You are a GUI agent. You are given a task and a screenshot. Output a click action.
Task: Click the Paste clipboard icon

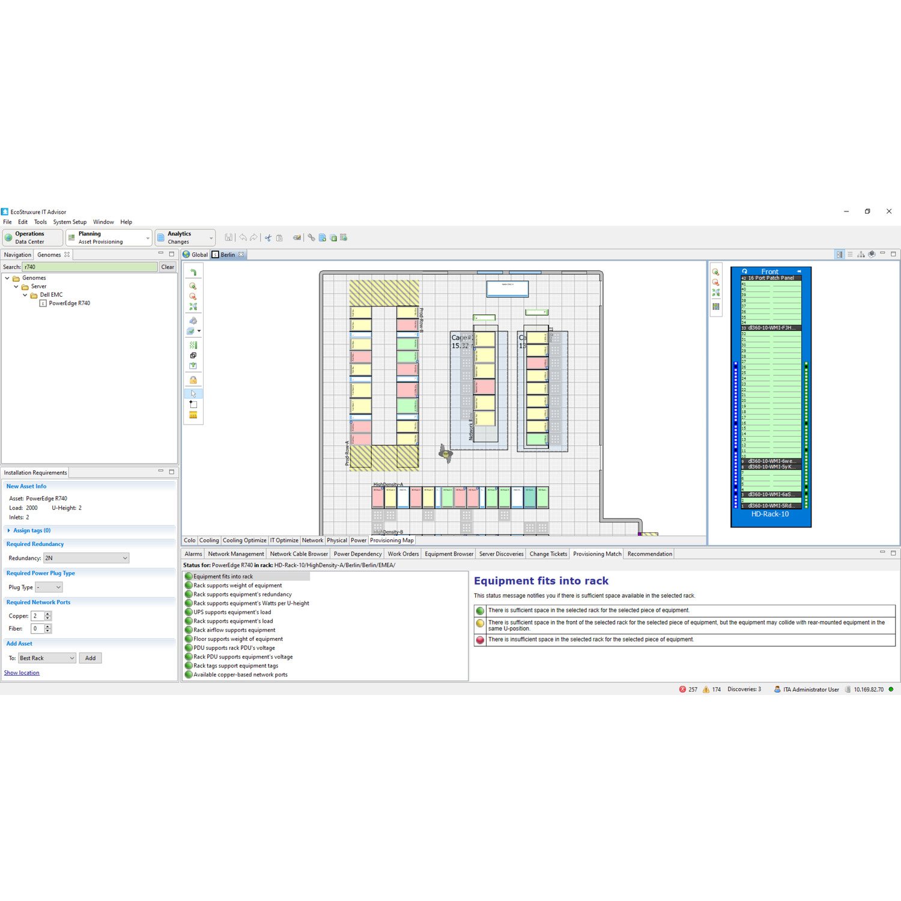[x=279, y=238]
